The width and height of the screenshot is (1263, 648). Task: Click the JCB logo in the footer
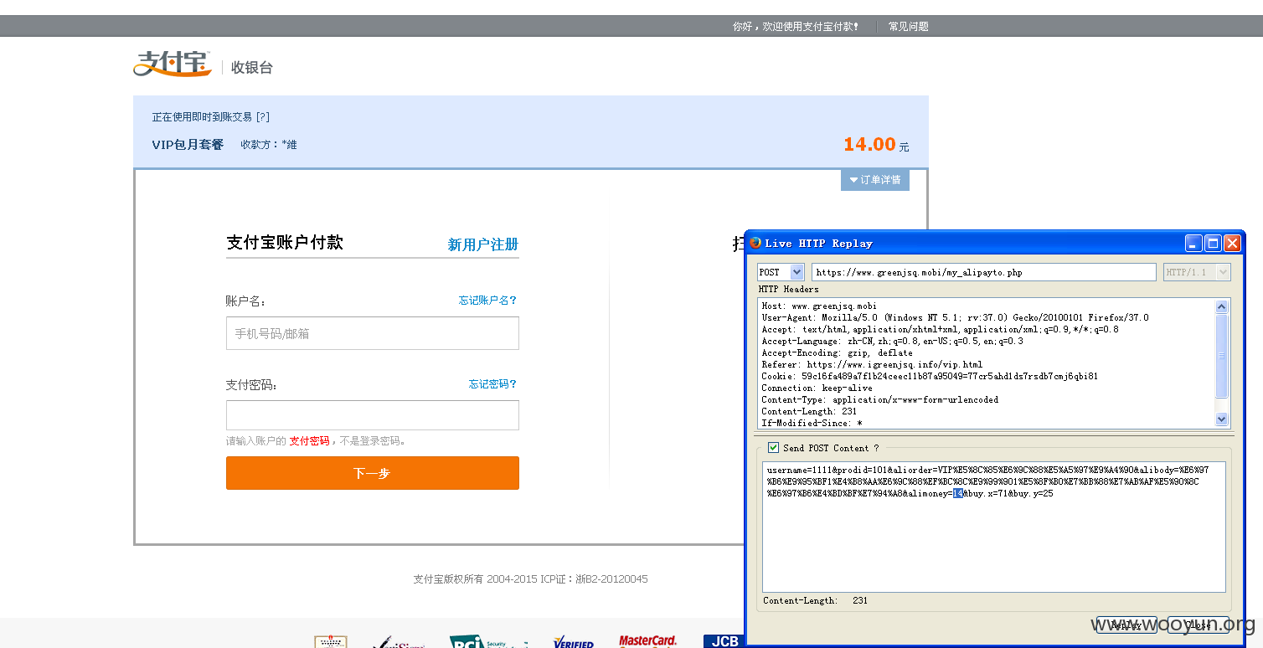[724, 641]
